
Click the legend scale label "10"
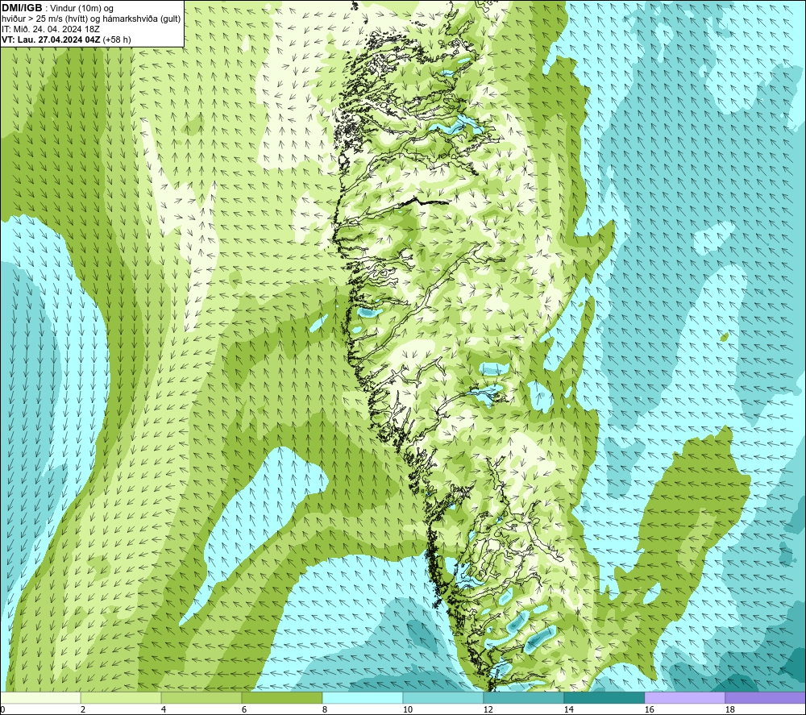(x=408, y=709)
